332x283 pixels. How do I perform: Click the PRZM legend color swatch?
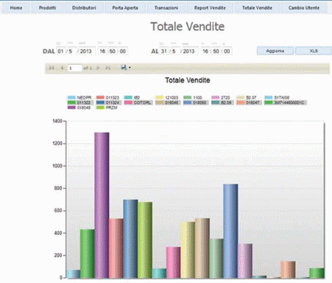[100, 108]
